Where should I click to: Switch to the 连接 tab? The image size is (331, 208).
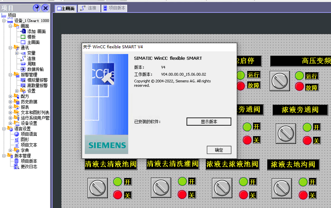pos(89,8)
